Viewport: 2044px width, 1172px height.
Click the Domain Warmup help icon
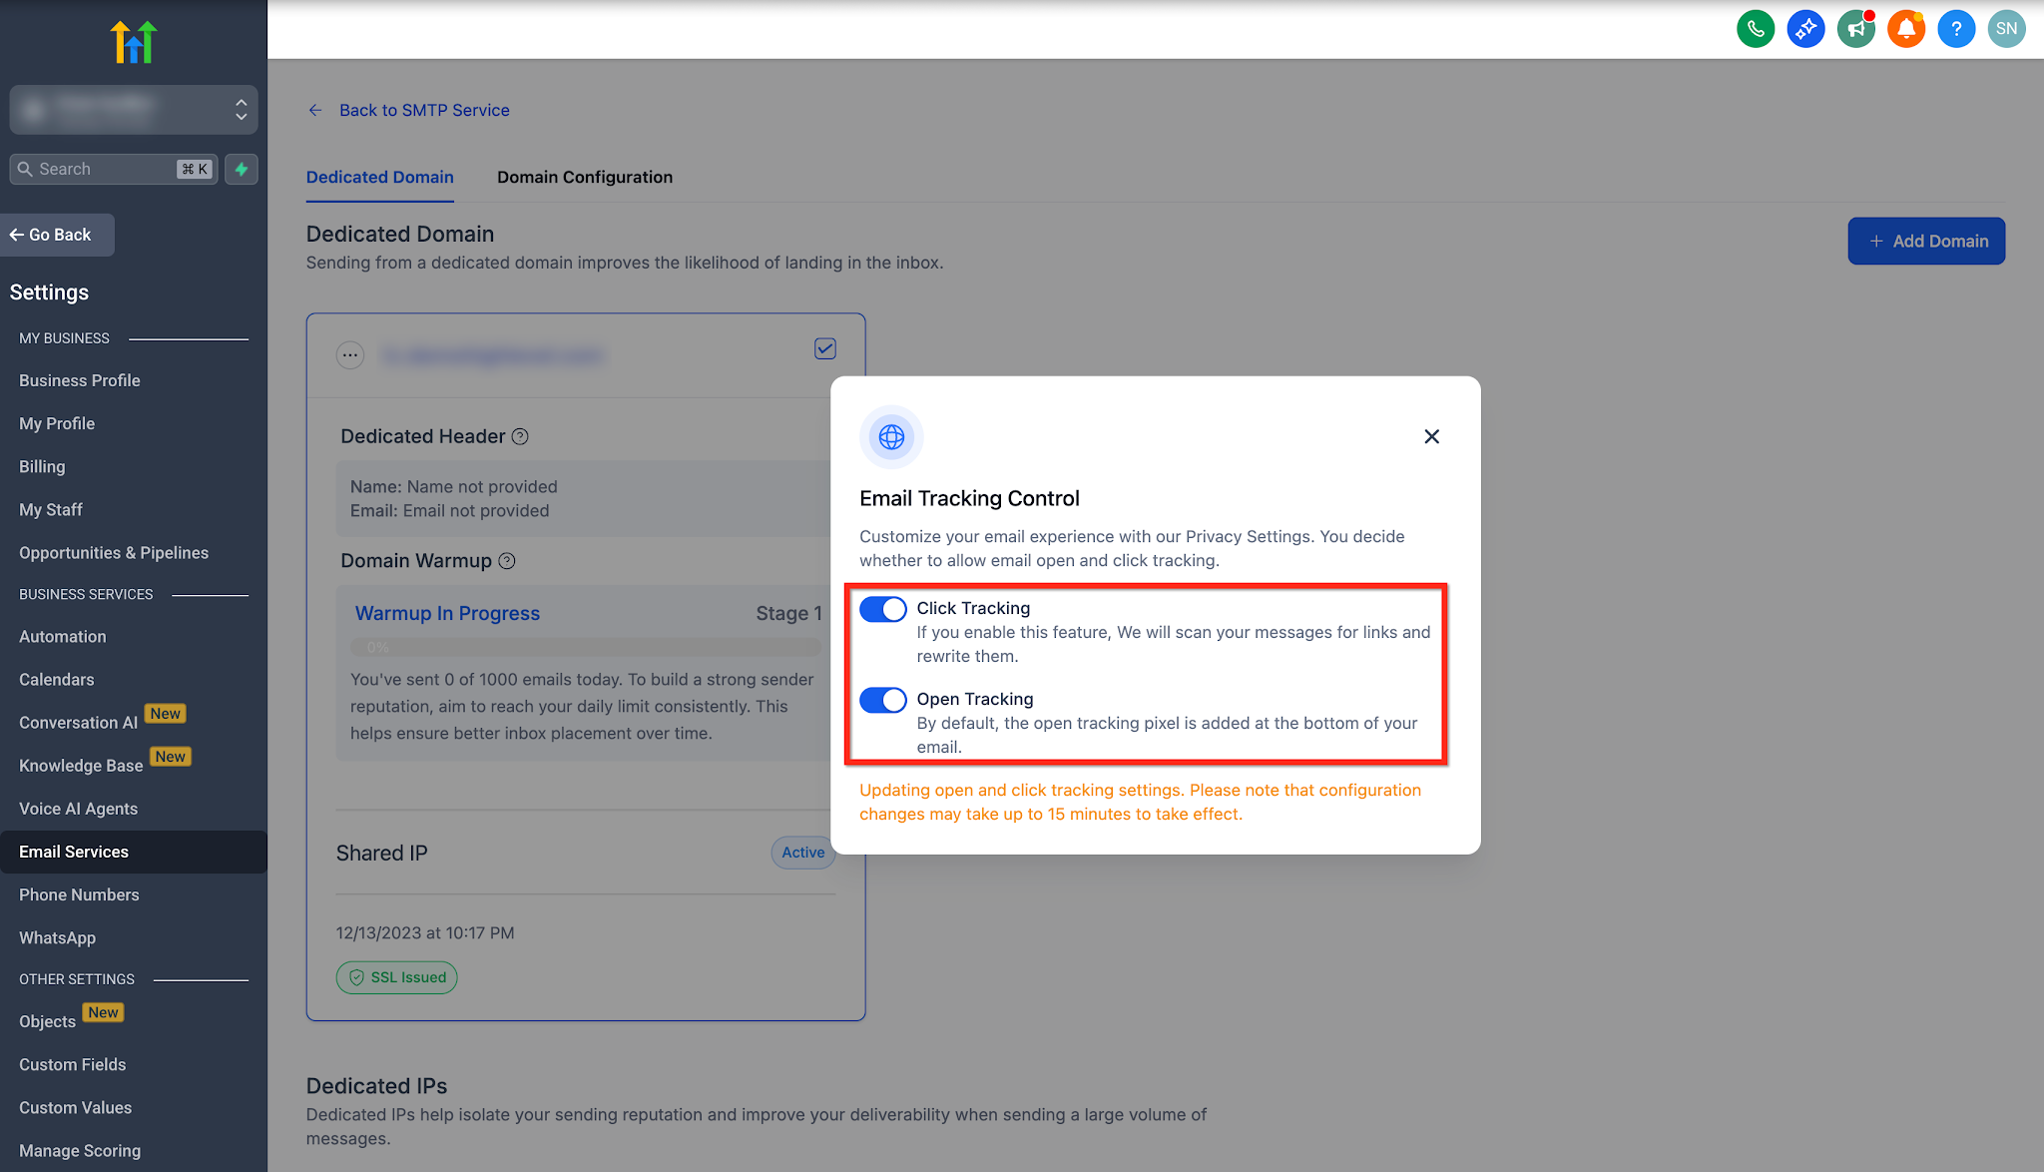click(x=507, y=561)
